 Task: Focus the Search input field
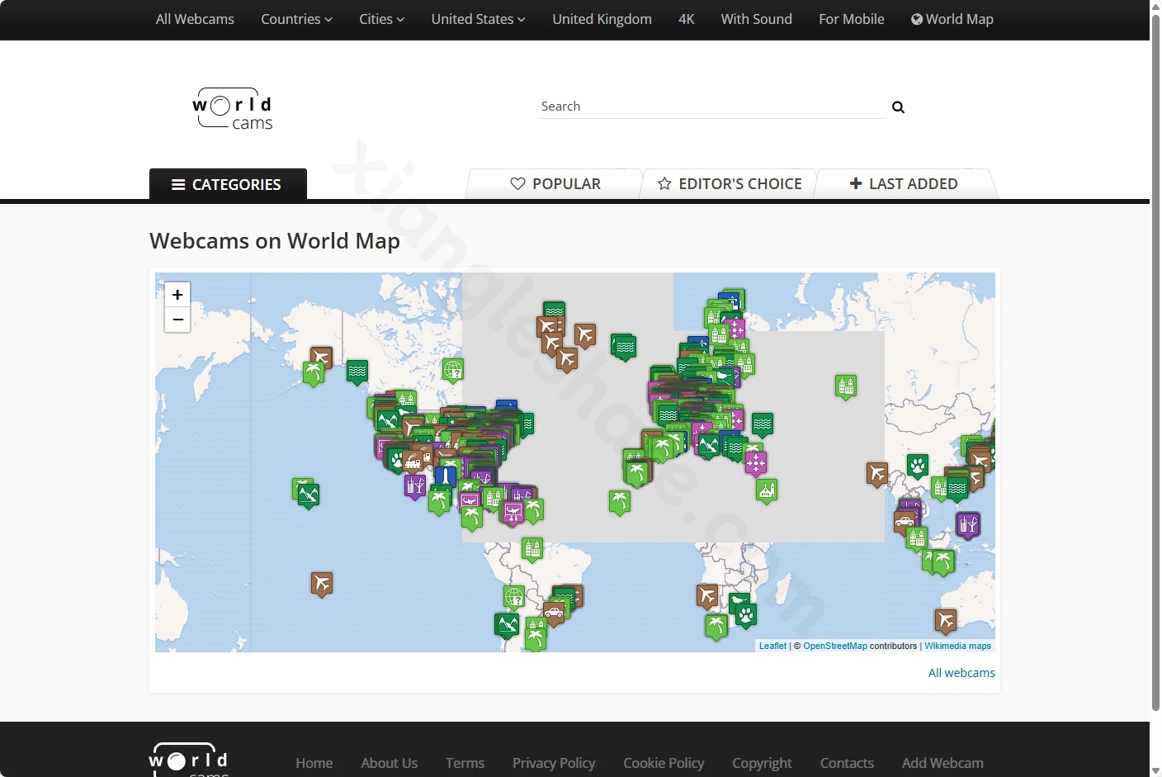[712, 107]
